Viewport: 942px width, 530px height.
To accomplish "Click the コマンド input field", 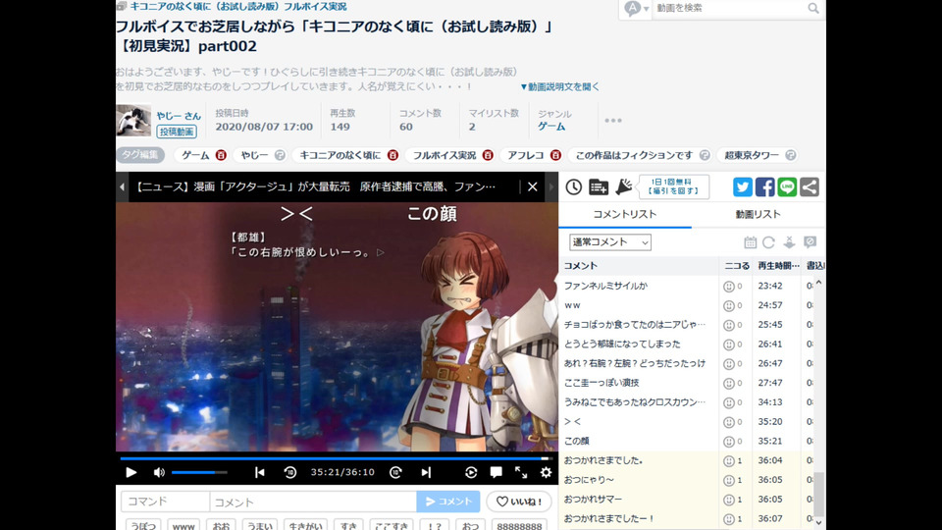I will coord(165,502).
